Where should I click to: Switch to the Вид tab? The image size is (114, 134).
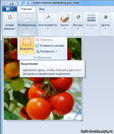[42, 9]
